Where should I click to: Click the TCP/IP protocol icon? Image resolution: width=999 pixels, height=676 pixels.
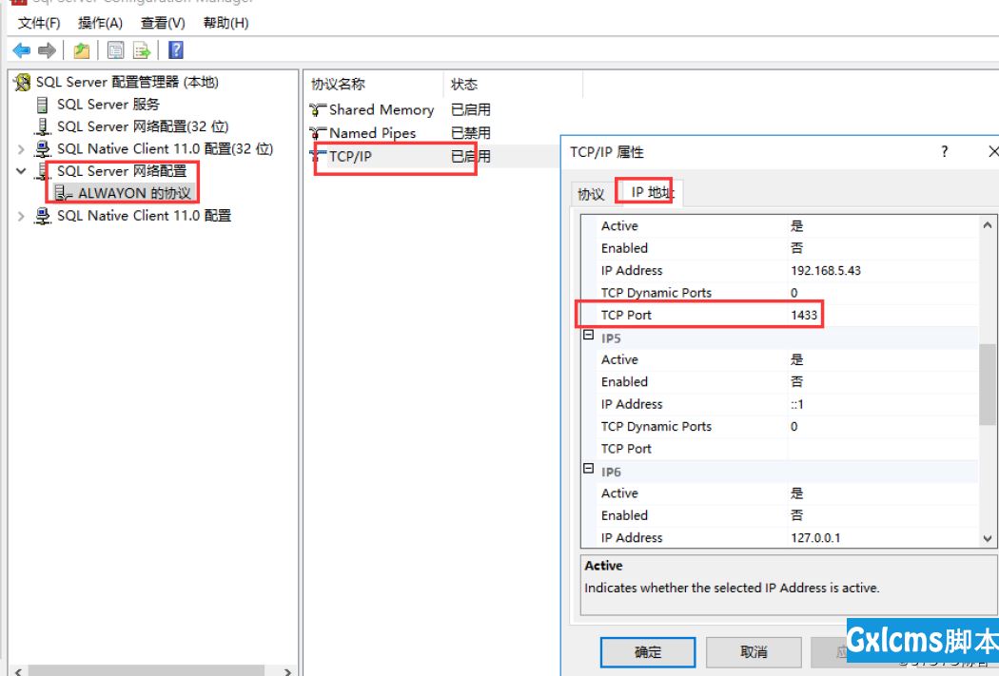tap(318, 156)
